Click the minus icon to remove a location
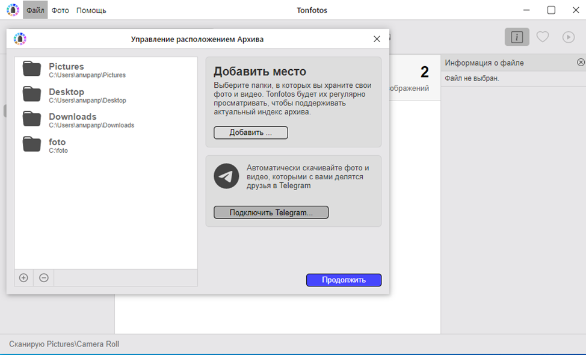The height and width of the screenshot is (355, 586). pyautogui.click(x=44, y=277)
